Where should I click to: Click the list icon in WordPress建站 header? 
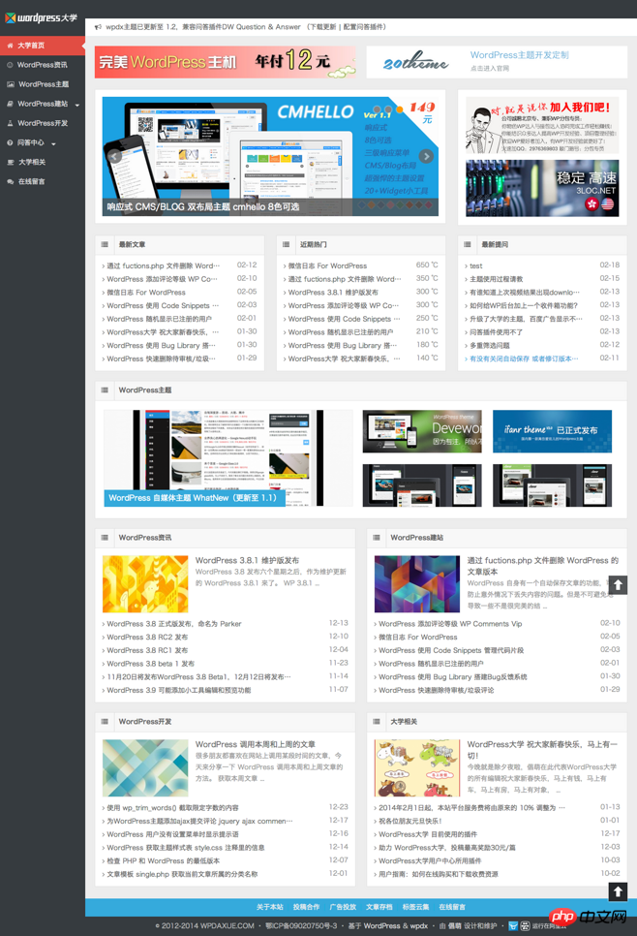pyautogui.click(x=377, y=537)
